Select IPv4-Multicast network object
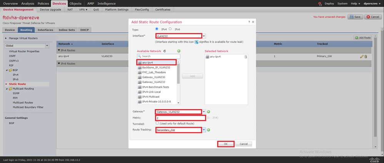 (x=151, y=96)
